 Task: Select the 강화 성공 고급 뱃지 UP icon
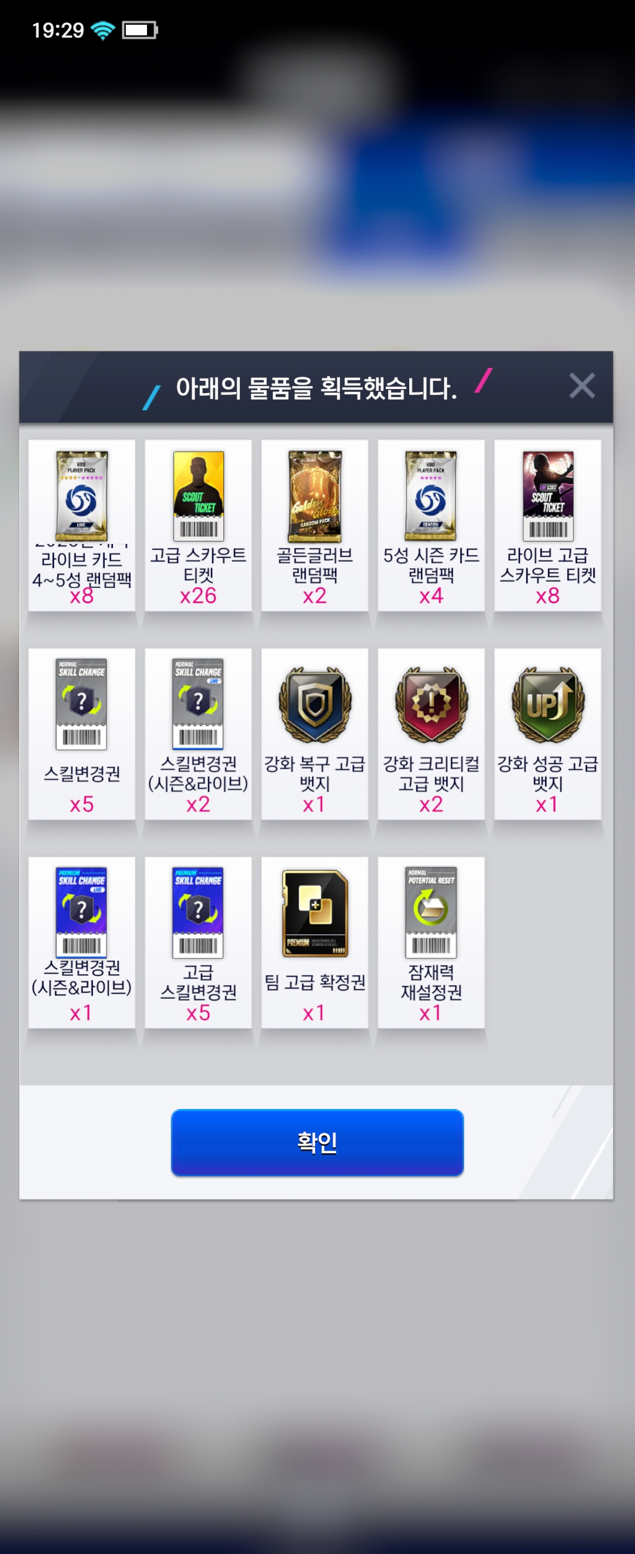[x=547, y=704]
